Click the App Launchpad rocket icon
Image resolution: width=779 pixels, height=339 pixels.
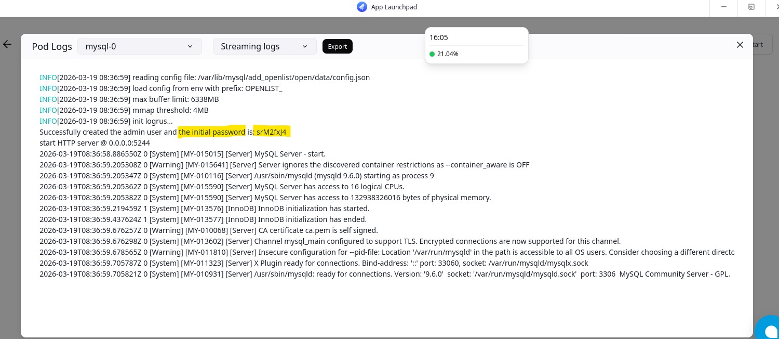pos(362,7)
